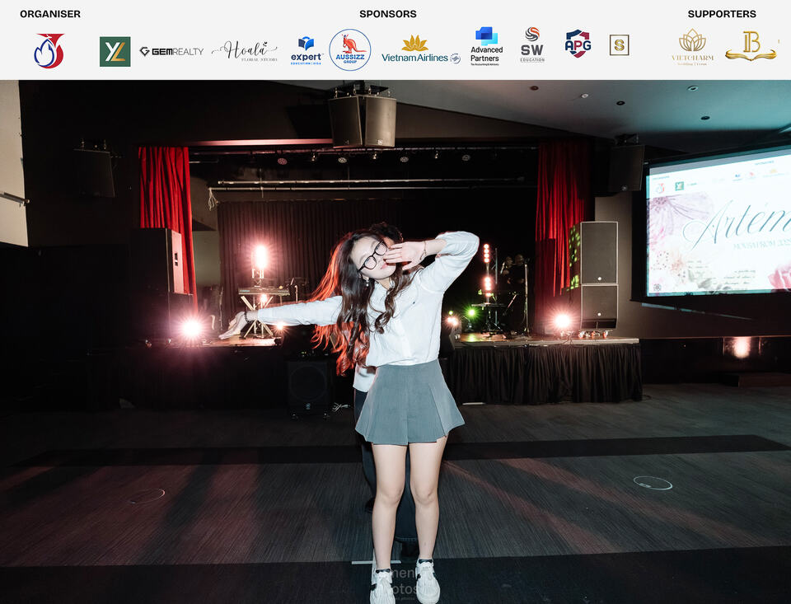Select the Expert Education Visa logo

pos(307,50)
